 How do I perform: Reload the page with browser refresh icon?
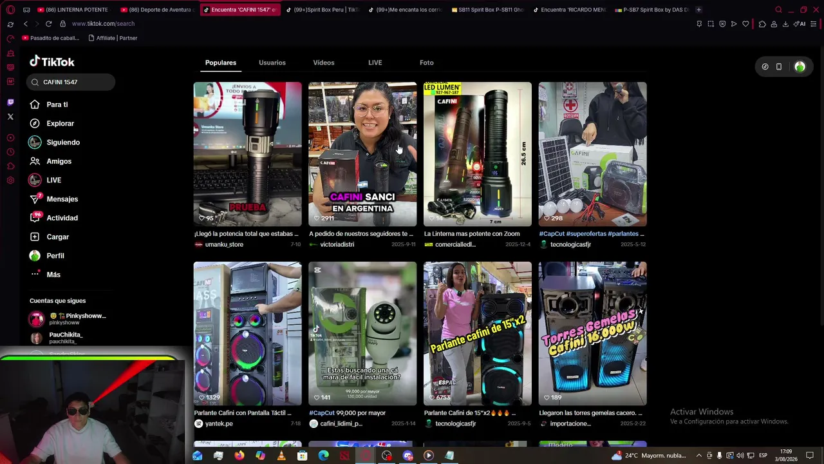click(48, 24)
